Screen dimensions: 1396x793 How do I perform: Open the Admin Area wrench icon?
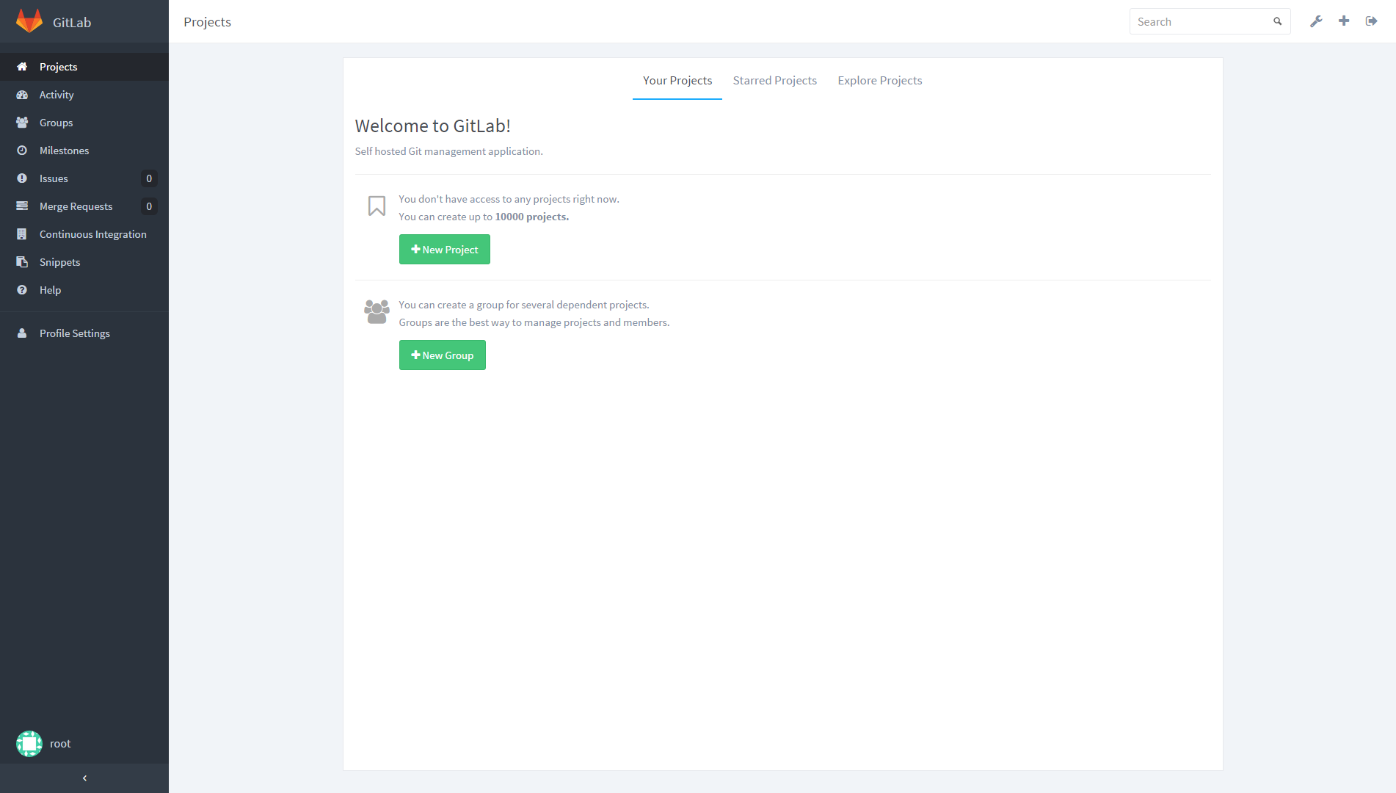[1316, 21]
